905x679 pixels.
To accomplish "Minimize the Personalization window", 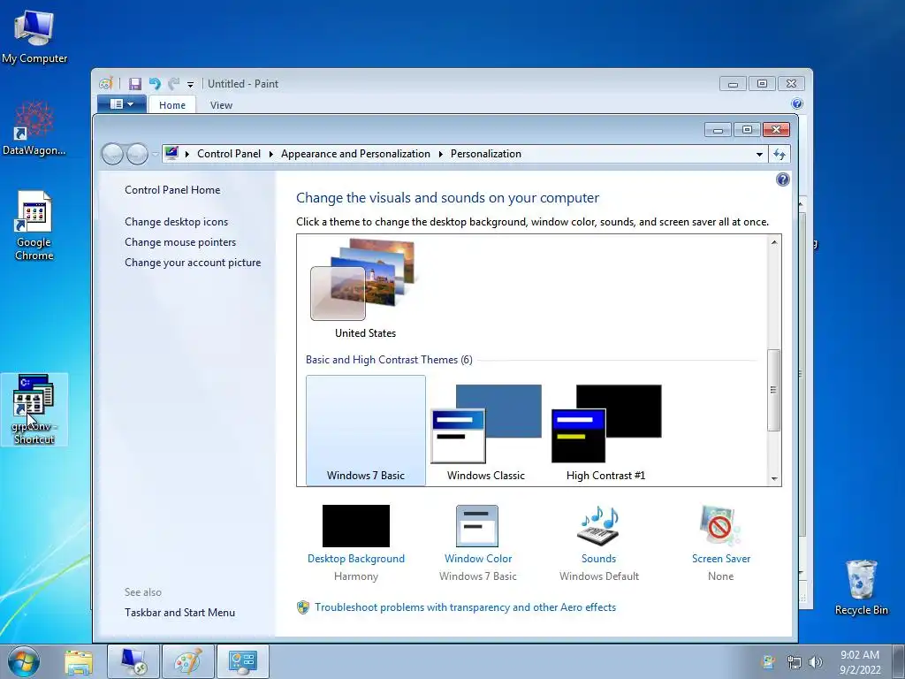I will 718,130.
